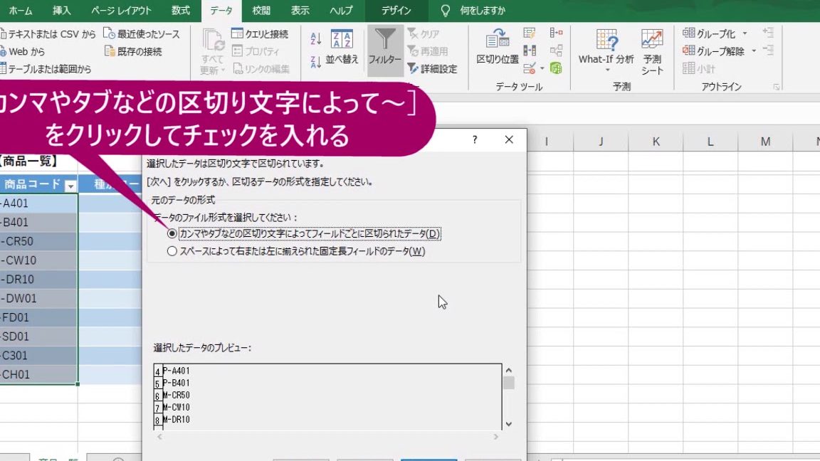Image resolution: width=820 pixels, height=461 pixels.
Task: Click the 予測シート forecast sheet icon
Action: (x=652, y=40)
